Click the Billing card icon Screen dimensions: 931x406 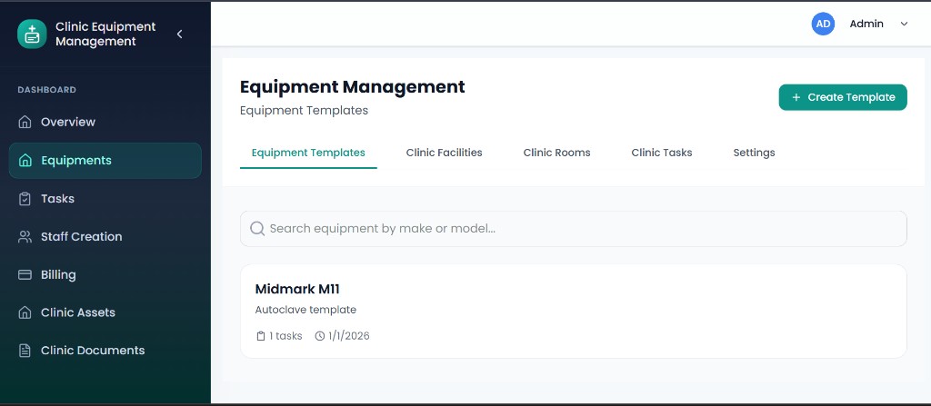25,275
